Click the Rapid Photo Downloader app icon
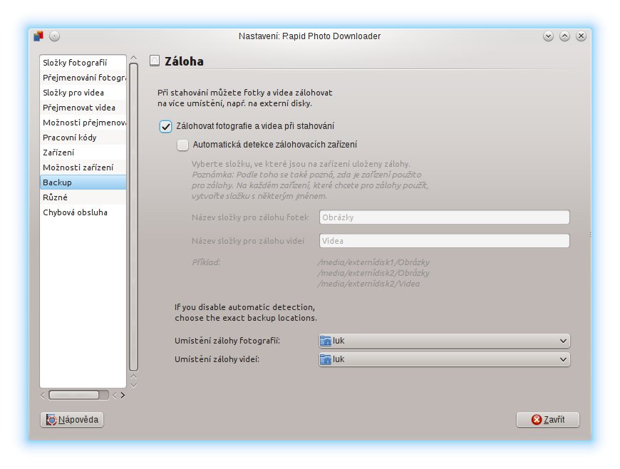Image resolution: width=620 pixels, height=469 pixels. [38, 36]
